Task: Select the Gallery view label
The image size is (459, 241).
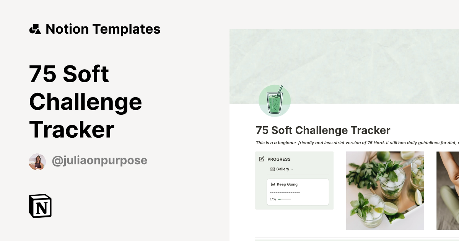Action: [x=283, y=169]
